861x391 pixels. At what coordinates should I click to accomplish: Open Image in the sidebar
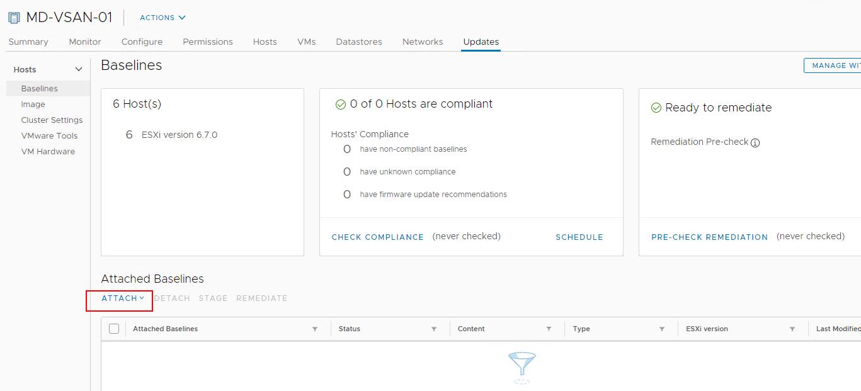click(33, 105)
